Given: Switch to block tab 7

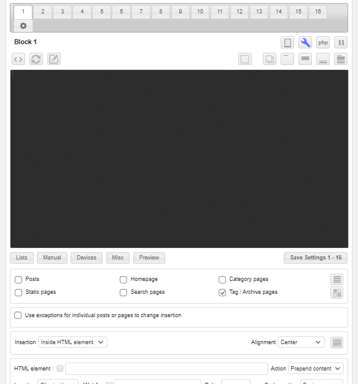Looking at the screenshot, I should pos(141,12).
